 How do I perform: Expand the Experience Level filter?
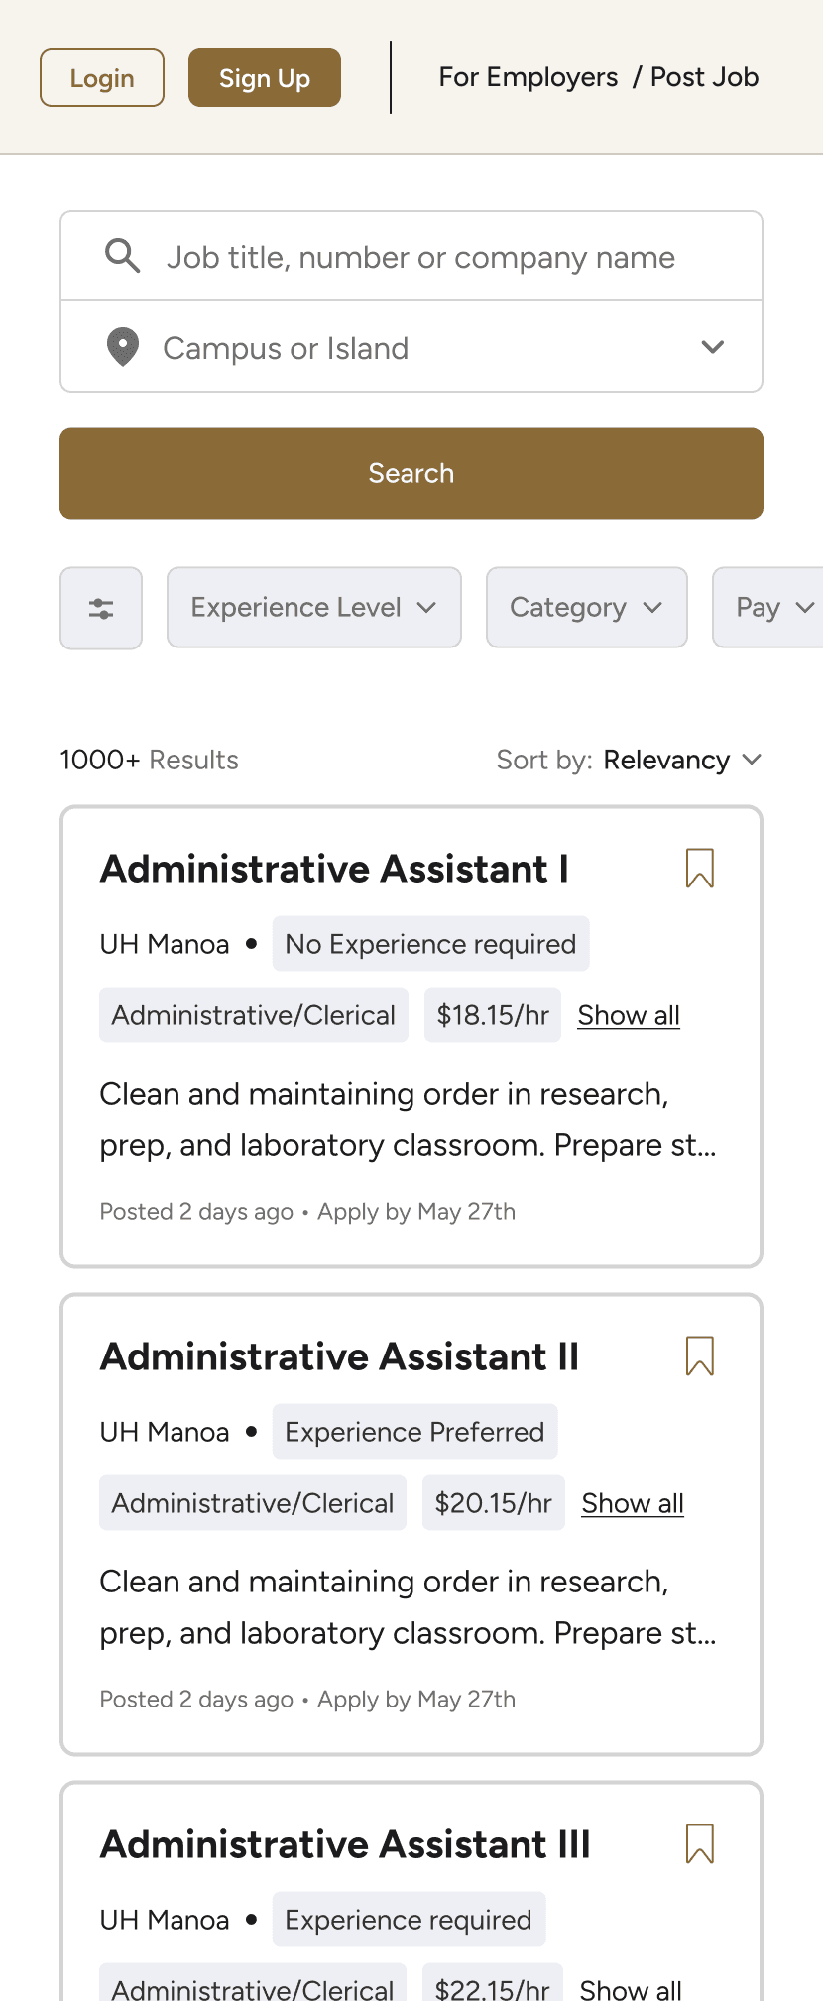coord(314,607)
